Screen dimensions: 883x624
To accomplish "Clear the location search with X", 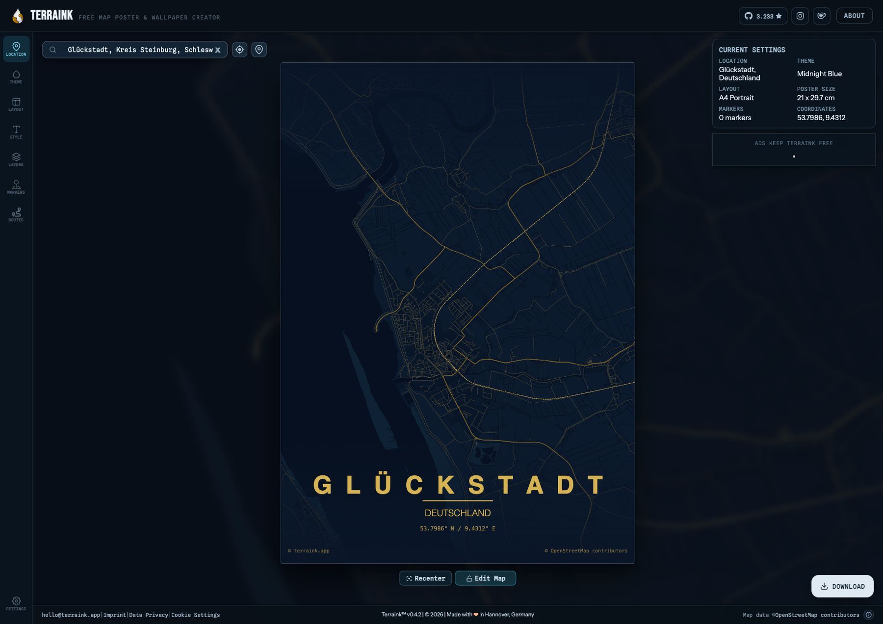I will pyautogui.click(x=218, y=50).
